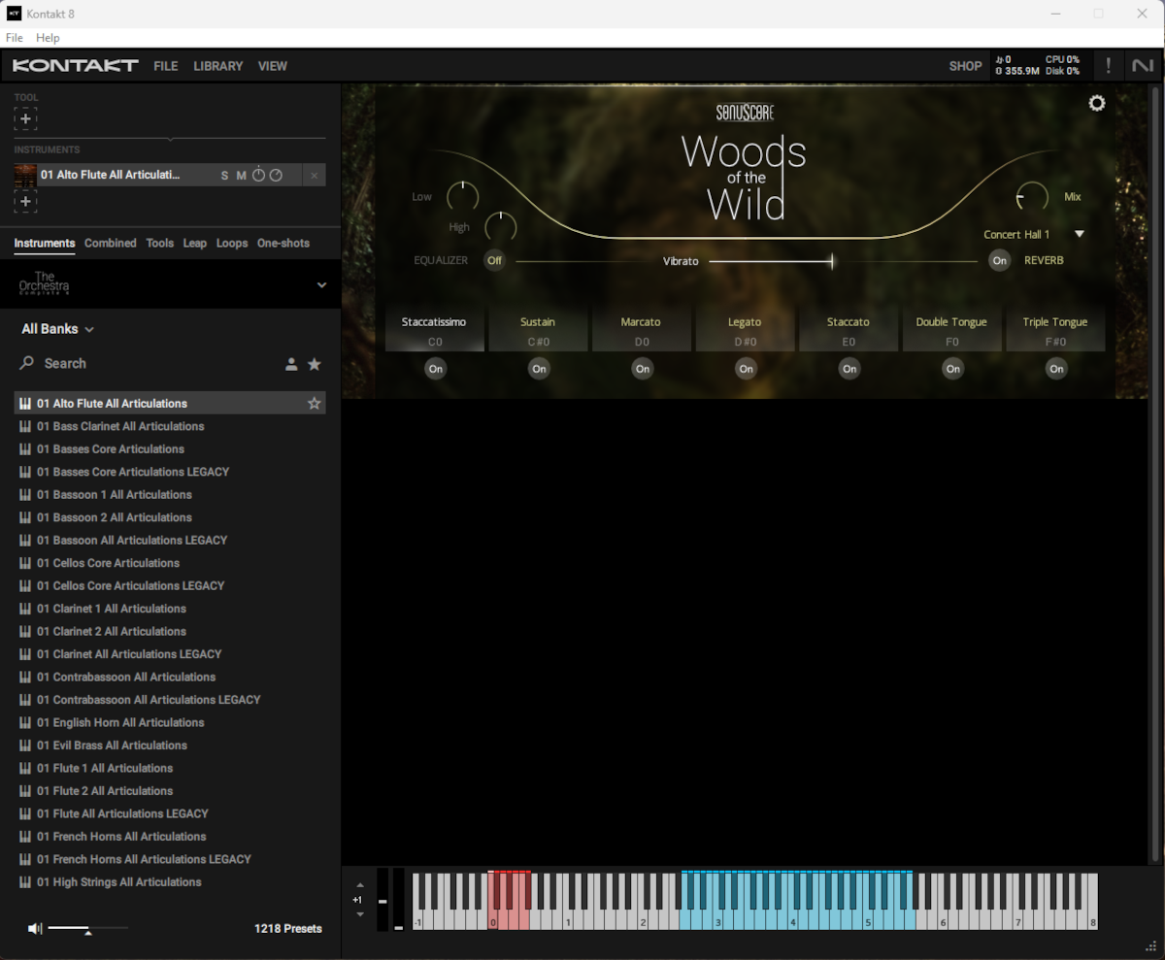Toggle the Reverb On switch
This screenshot has height=960, width=1165.
(x=999, y=260)
